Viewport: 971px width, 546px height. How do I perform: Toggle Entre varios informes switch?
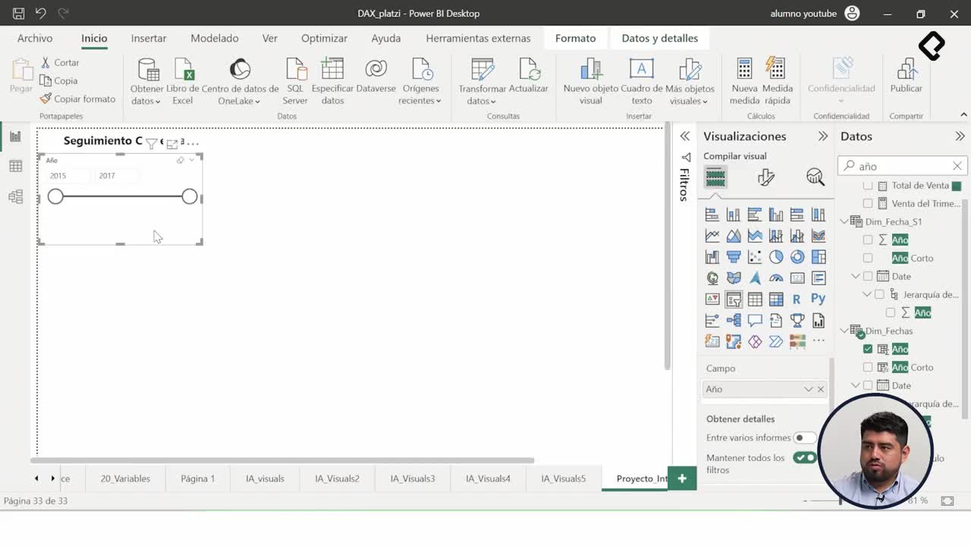[804, 438]
